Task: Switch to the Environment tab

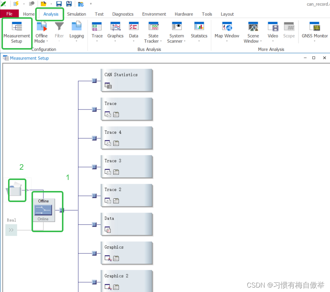Action: tap(154, 14)
